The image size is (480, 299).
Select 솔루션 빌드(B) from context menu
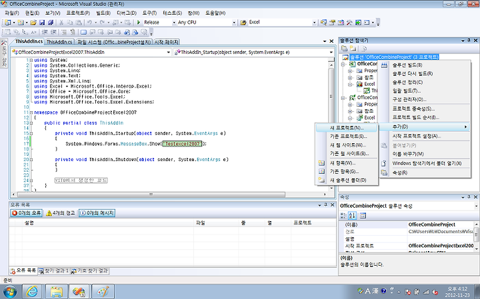point(424,65)
